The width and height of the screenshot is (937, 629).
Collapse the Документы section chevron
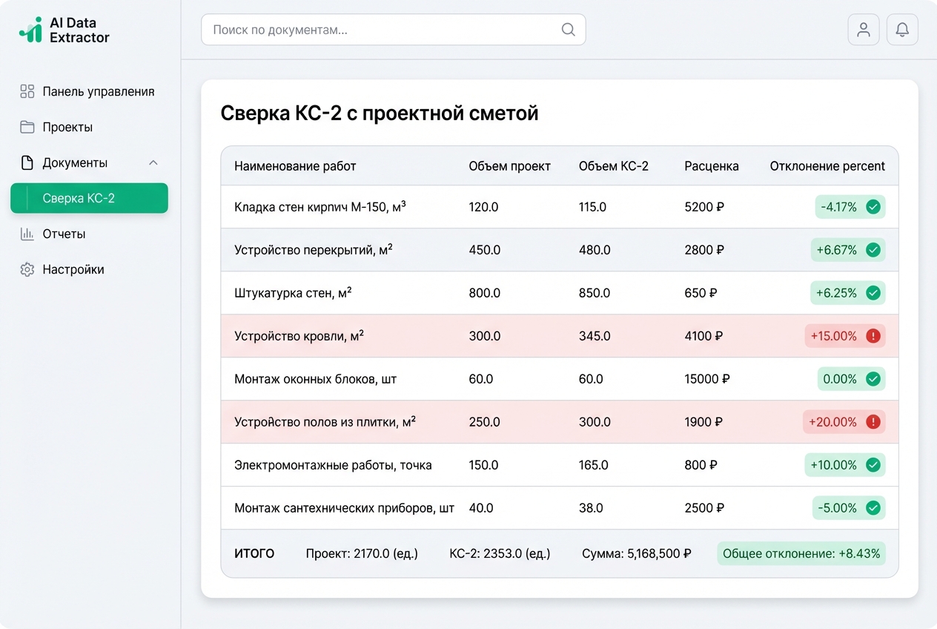click(153, 162)
